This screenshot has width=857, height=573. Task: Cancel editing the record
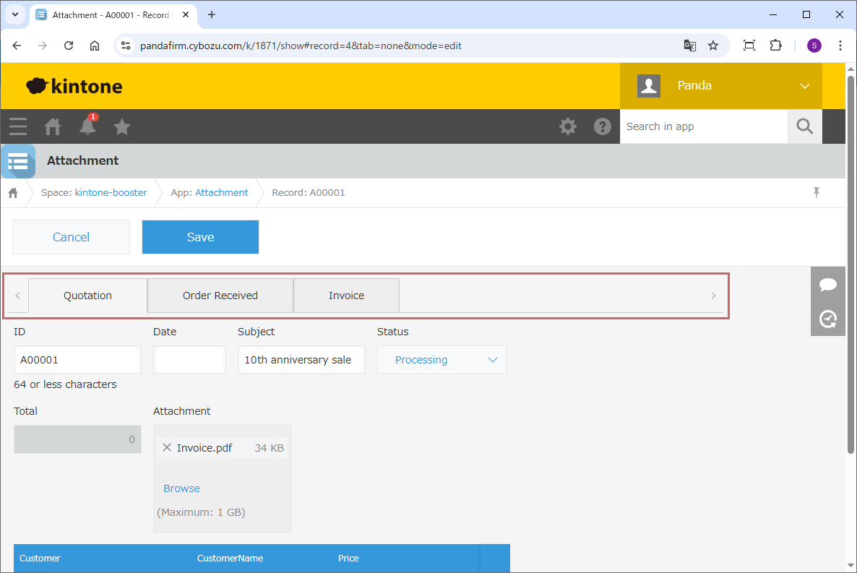[x=71, y=237]
